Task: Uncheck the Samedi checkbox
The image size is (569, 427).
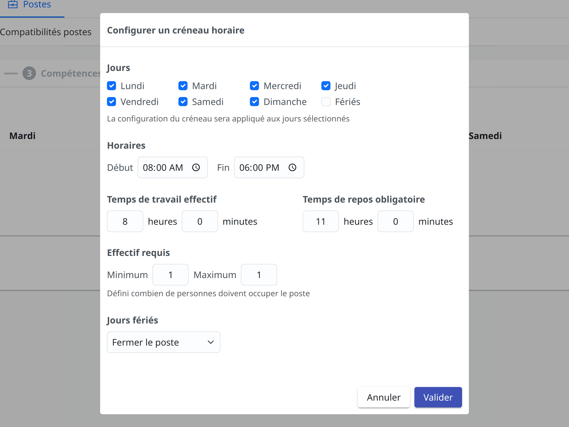Action: tap(183, 102)
